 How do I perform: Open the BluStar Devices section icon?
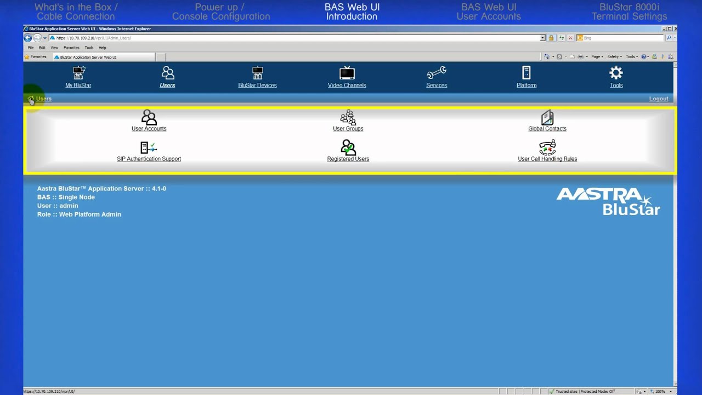click(x=257, y=73)
